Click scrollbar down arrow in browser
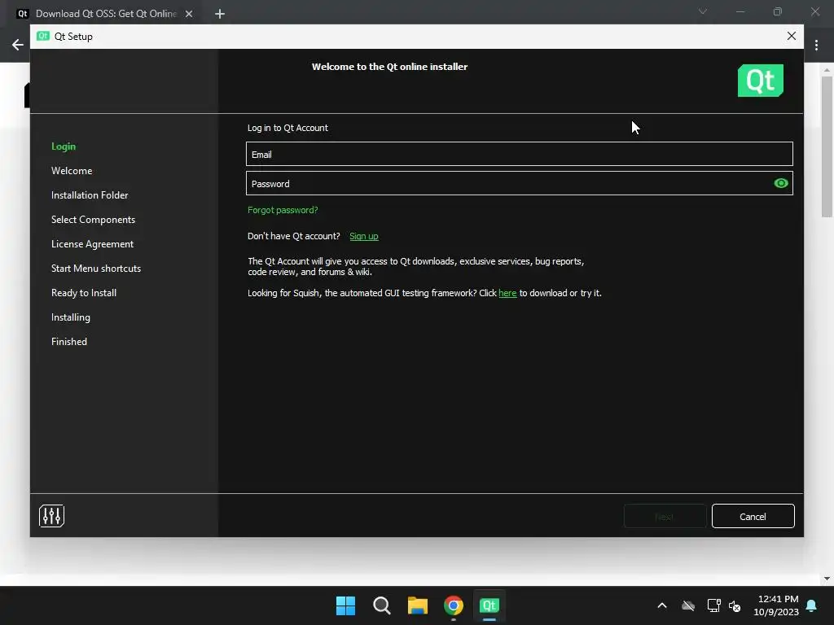This screenshot has width=834, height=625. pyautogui.click(x=827, y=579)
